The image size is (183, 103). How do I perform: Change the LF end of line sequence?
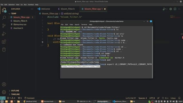pos(158,98)
